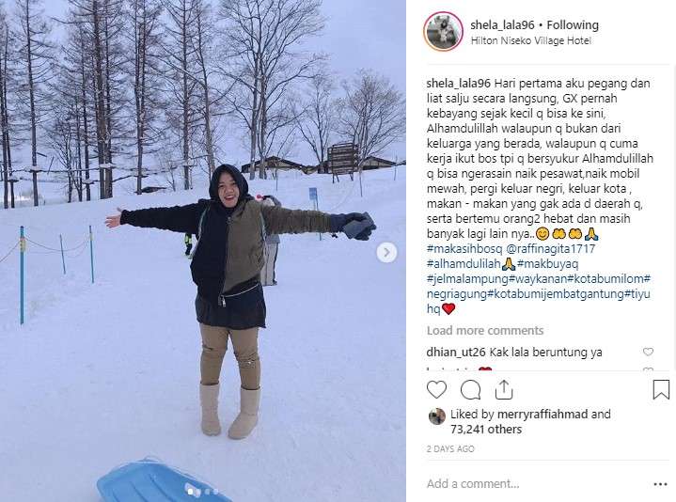Viewport: 676px width, 502px height.
Task: Share the post via the share icon
Action: coord(504,390)
